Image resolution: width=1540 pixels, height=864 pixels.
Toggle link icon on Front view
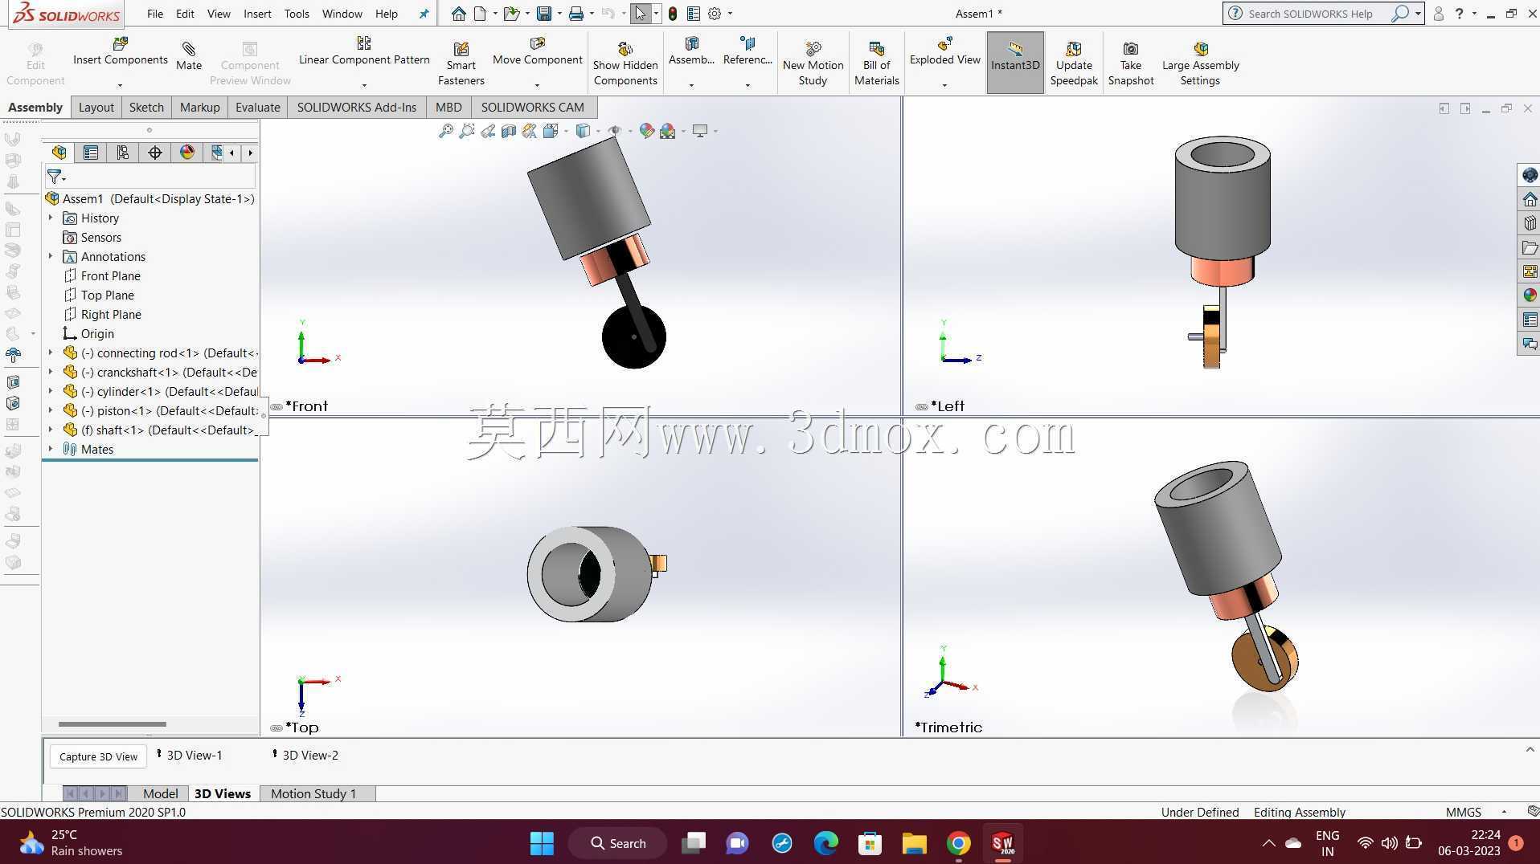click(x=276, y=407)
